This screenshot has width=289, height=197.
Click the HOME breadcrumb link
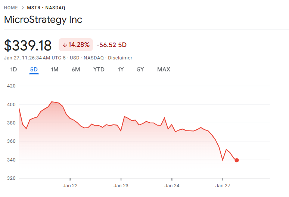(11, 8)
